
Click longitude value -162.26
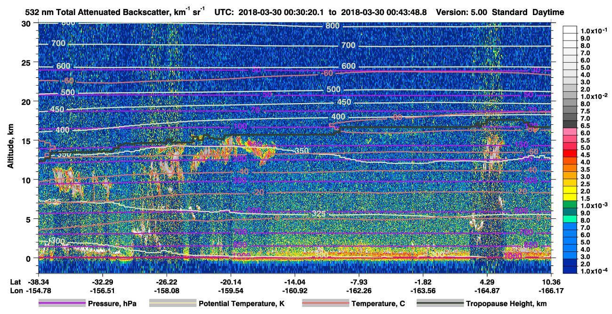coord(359,290)
